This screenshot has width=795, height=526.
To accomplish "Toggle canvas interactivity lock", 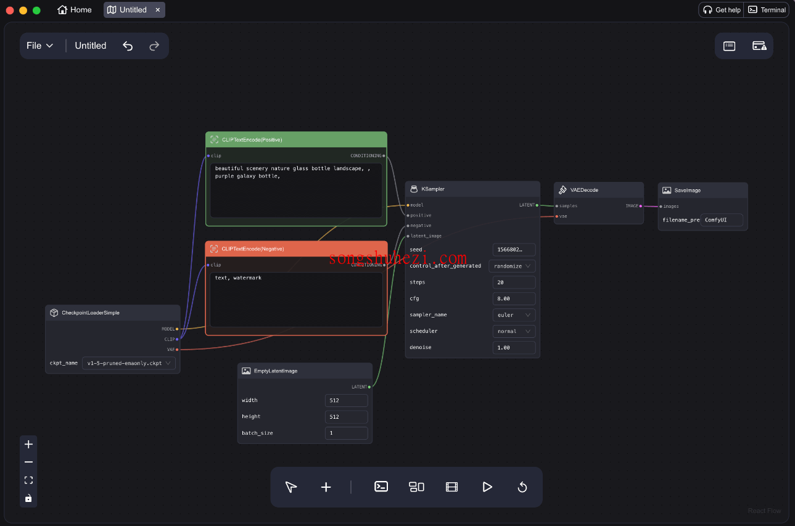I will [x=28, y=498].
